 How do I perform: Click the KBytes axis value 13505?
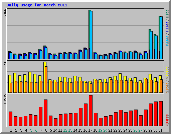pos(5,99)
